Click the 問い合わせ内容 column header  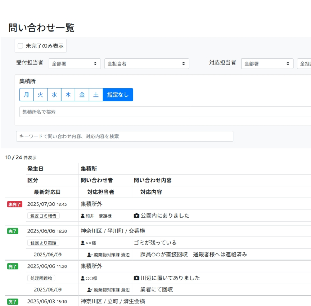coord(153,180)
